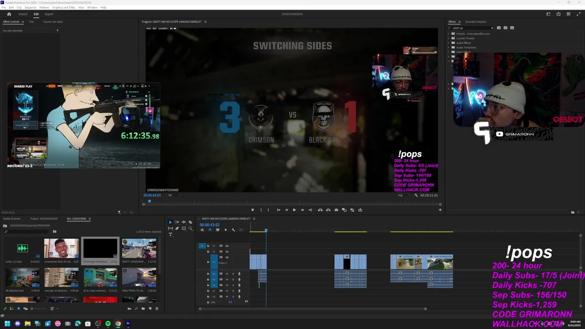Open Effect Controls panel menu
The width and height of the screenshot is (585, 329).
tap(23, 21)
